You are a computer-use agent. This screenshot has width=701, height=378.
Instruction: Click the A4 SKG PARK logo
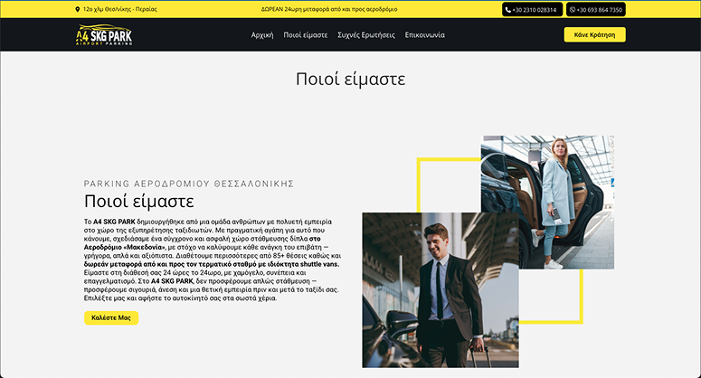click(104, 35)
